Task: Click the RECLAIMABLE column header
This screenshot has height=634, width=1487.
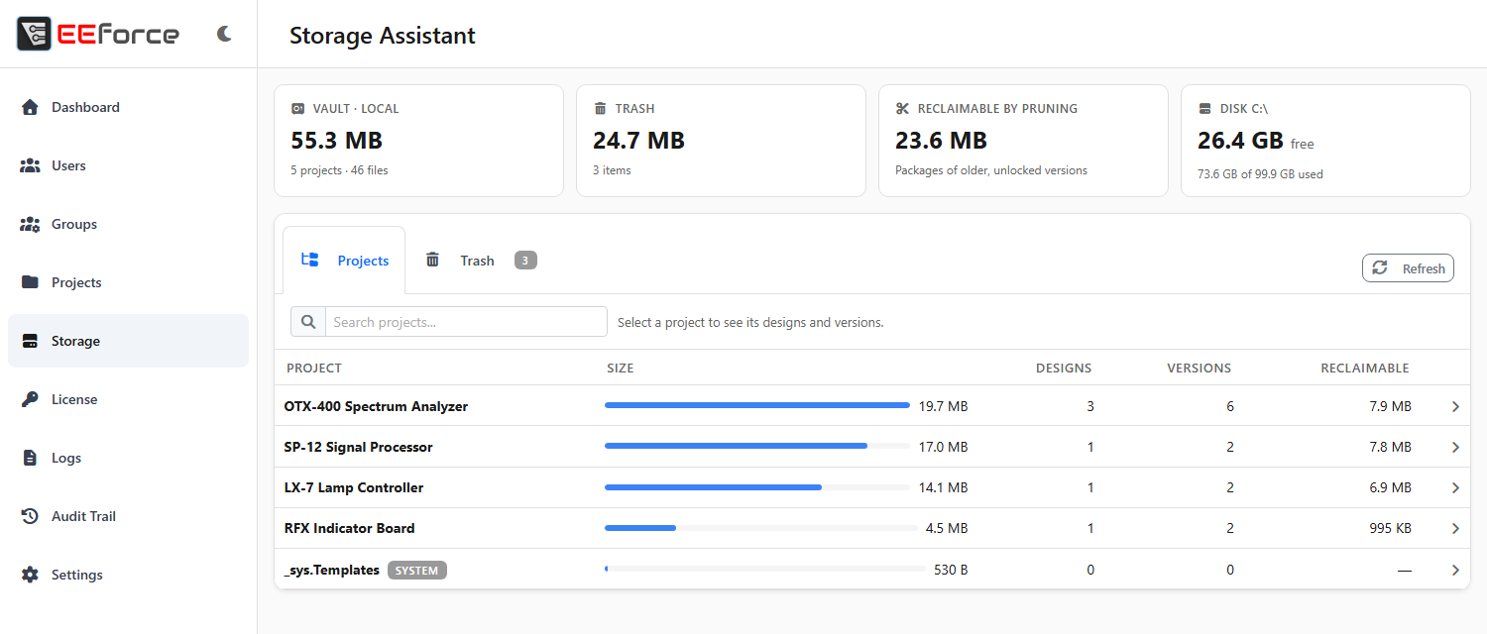Action: pyautogui.click(x=1364, y=368)
